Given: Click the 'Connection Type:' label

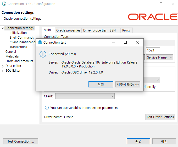Looking at the screenshot, I should click(x=56, y=37).
